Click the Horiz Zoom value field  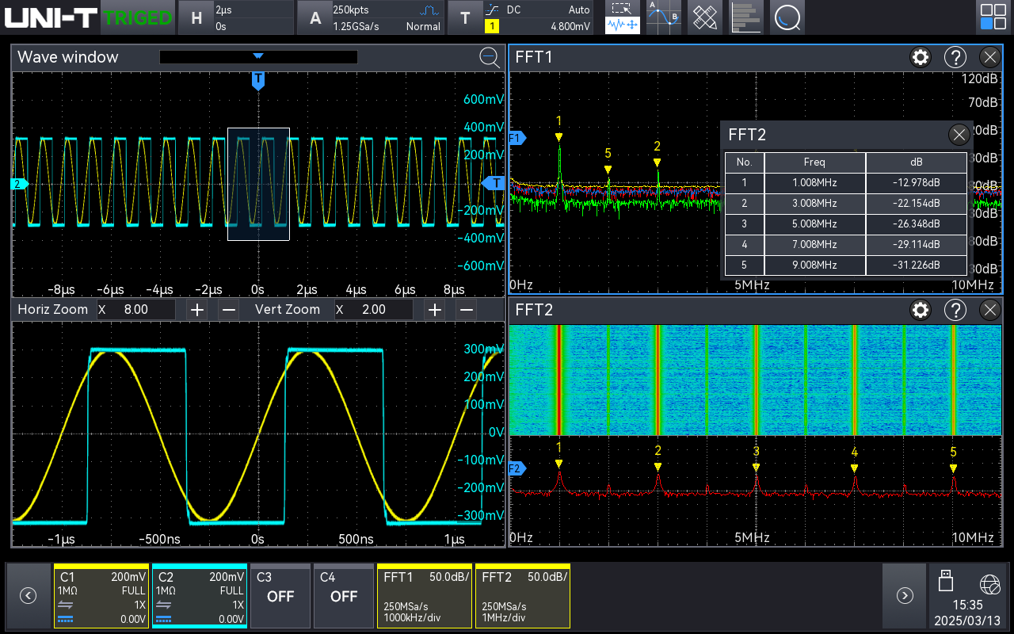136,310
